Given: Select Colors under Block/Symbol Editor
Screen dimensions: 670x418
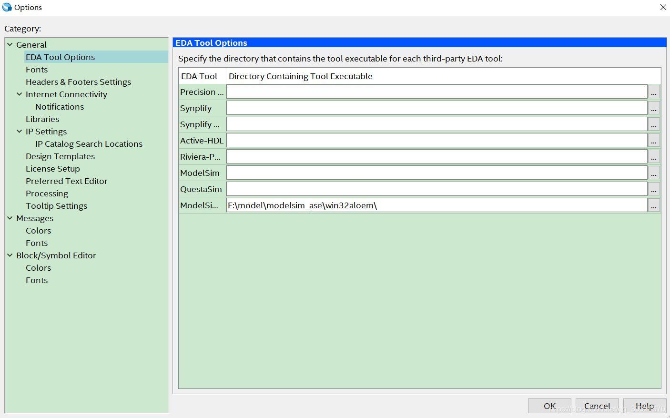Looking at the screenshot, I should (x=38, y=267).
